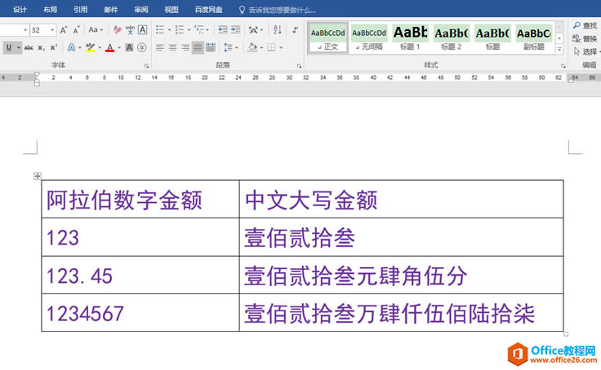Viewport: 601px width, 370px height.
Task: Apply table borders icon
Action: tap(271, 47)
